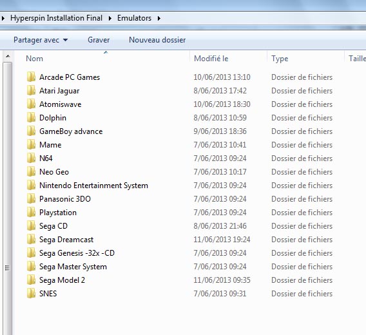Select the Mame folder name
Image resolution: width=366 pixels, height=335 pixels.
[50, 145]
